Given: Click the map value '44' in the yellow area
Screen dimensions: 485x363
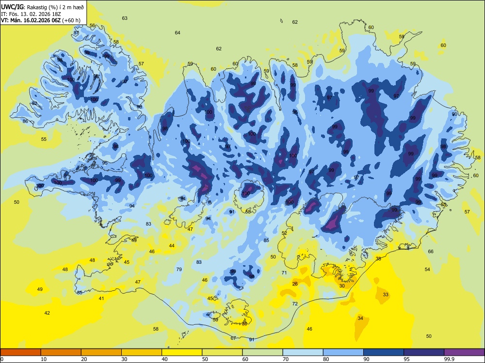Looking at the screenshot, I should 172,246.
